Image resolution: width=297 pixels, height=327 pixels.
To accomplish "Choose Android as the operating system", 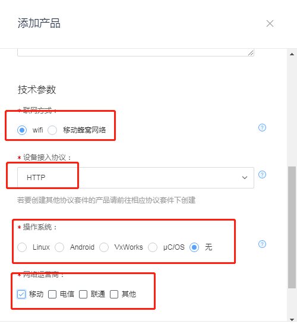I will click(x=59, y=247).
